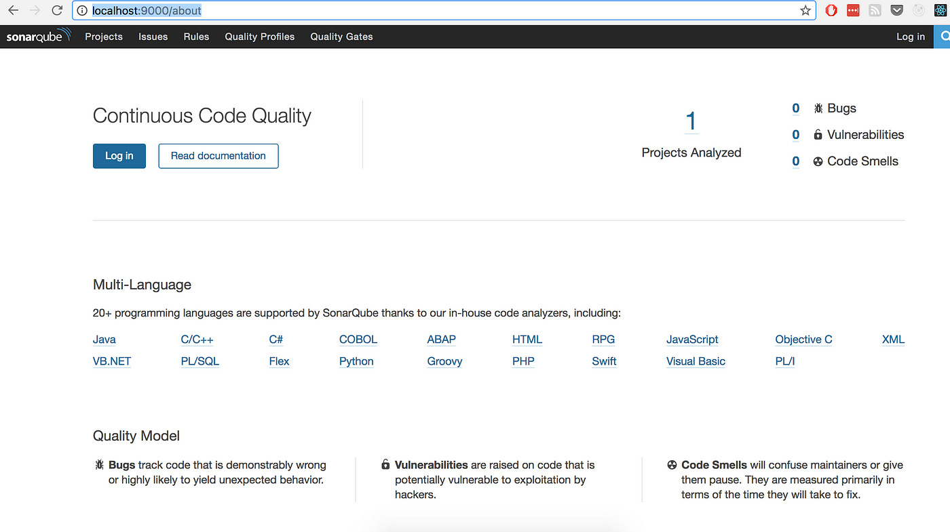Screen dimensions: 950x532
Task: Save page with Pocket extension icon
Action: pos(896,10)
